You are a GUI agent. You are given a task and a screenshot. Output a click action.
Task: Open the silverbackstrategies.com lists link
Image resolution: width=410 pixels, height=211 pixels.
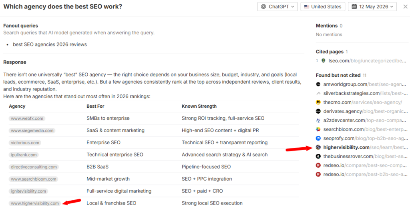[366, 93]
